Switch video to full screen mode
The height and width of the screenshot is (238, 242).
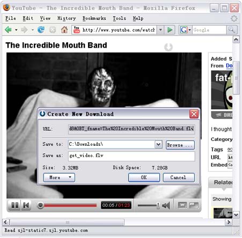[x=194, y=205]
